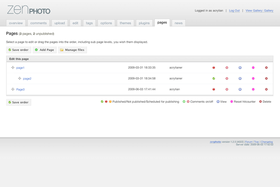Select the pages tab

pos(162,22)
